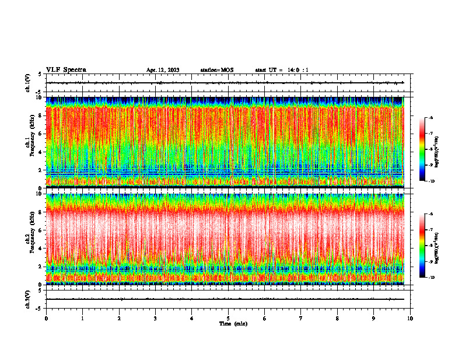Click the "Time (min)" axis label
The height and width of the screenshot is (357, 462).
click(233, 324)
